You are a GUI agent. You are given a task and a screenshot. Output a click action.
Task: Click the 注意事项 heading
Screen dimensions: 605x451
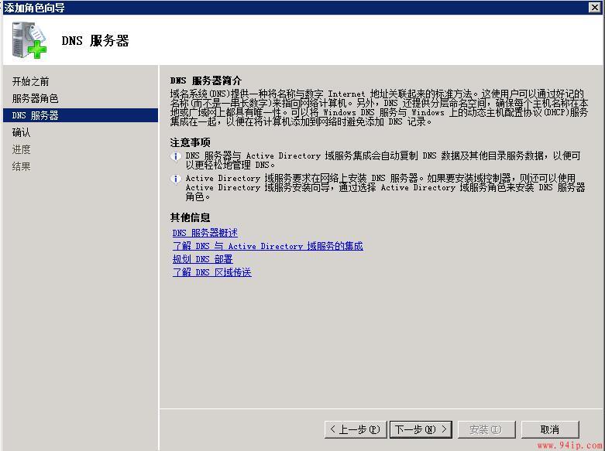191,142
